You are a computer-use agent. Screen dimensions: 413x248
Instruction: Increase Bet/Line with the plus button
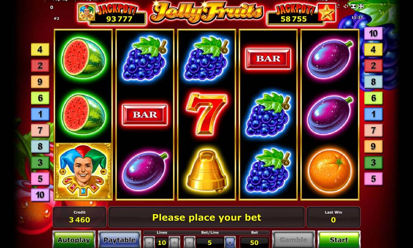(x=230, y=243)
